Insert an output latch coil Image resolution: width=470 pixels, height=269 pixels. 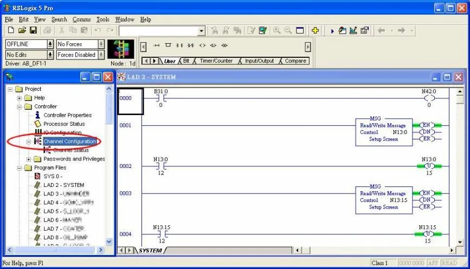point(213,45)
